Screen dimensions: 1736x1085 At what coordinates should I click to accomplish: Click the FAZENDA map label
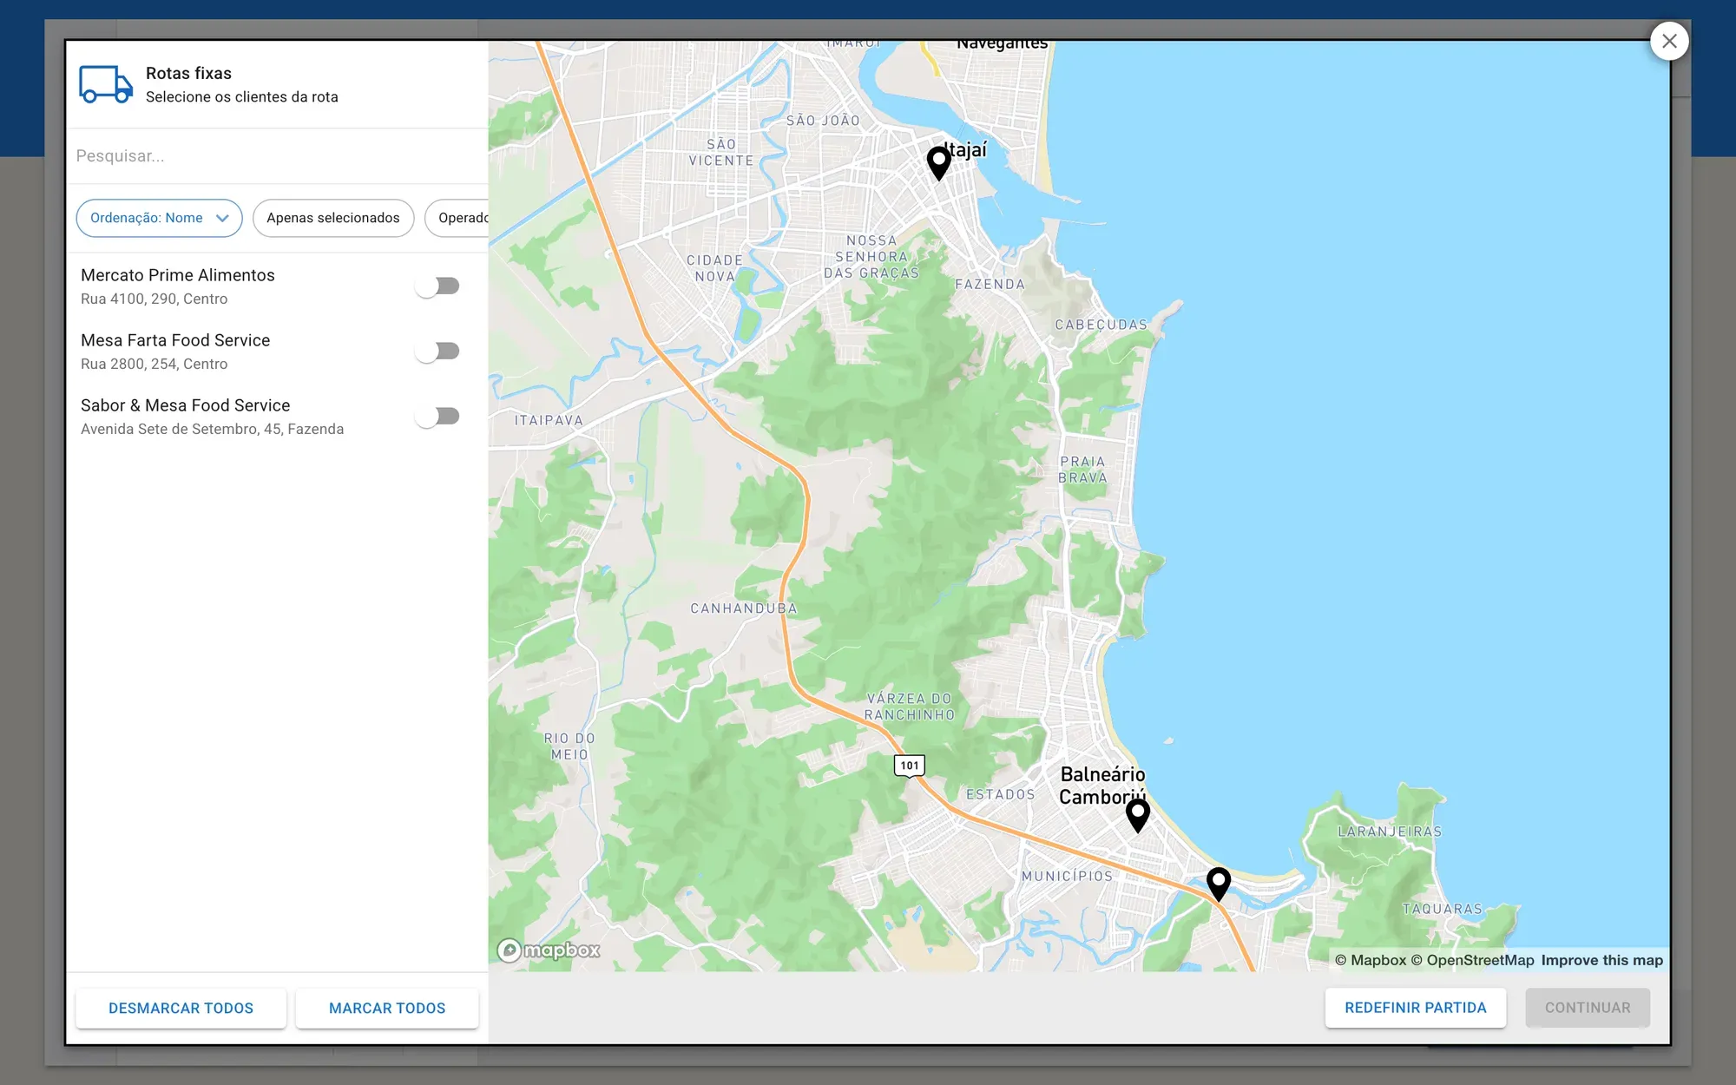coord(990,284)
